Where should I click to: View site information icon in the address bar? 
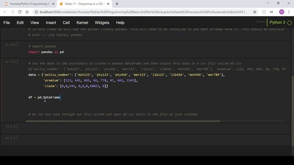click(x=36, y=12)
